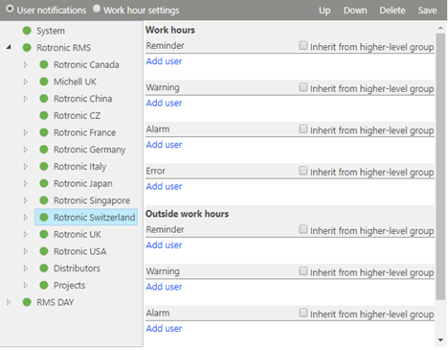The image size is (448, 350).
Task: Add user under Work hours Reminder
Action: 164,61
